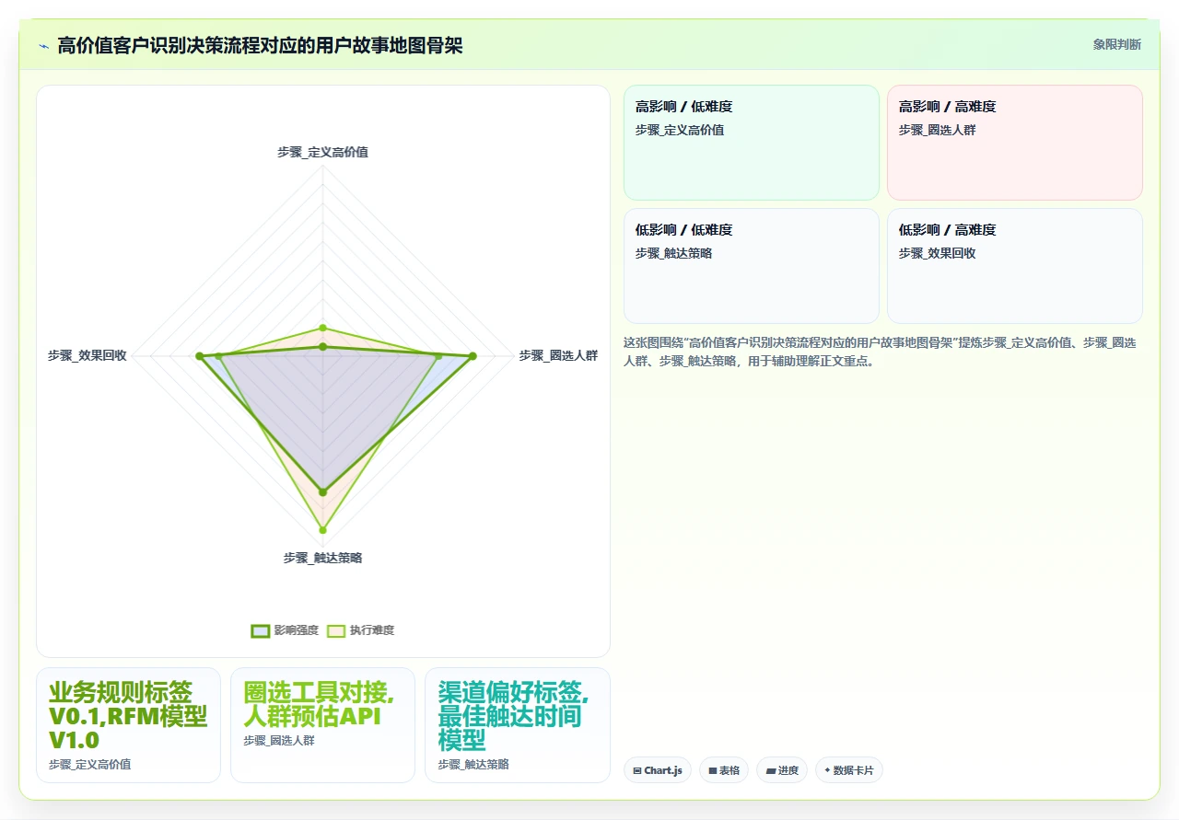Click the page title 高价值客户识别决策流程对应的用户故事地图骨架

260,45
